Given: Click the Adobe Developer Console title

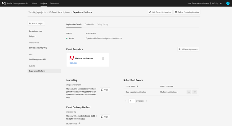Looking at the screenshot, I should [x=17, y=3].
